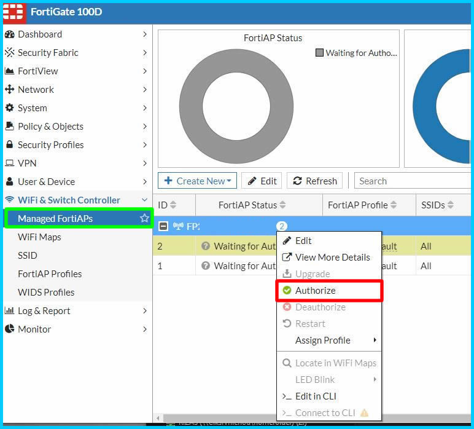Click the Security Fabric icon
474x429 pixels.
[10, 53]
